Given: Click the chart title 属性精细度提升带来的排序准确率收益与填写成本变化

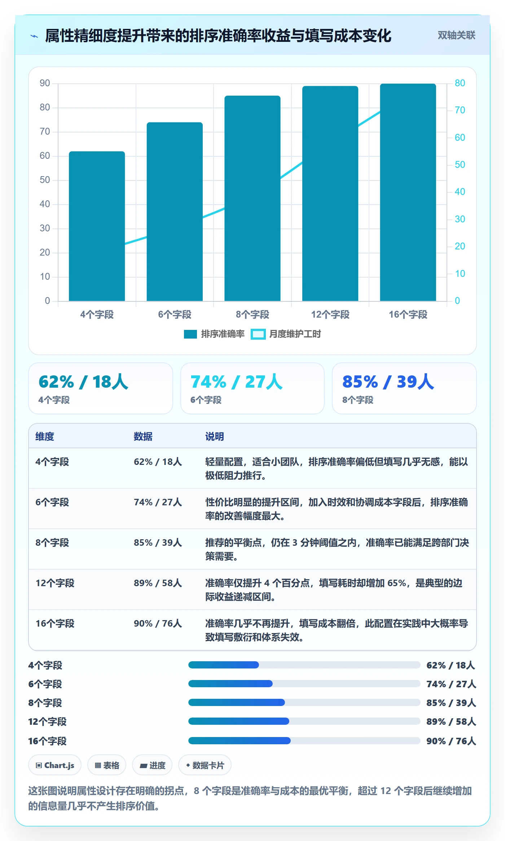Looking at the screenshot, I should pos(218,36).
